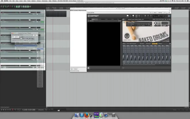Click Native Instruments logo in Kontakt header
This screenshot has width=190, height=119.
pos(169,16)
